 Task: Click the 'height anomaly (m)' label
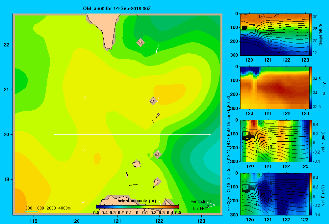137,201
